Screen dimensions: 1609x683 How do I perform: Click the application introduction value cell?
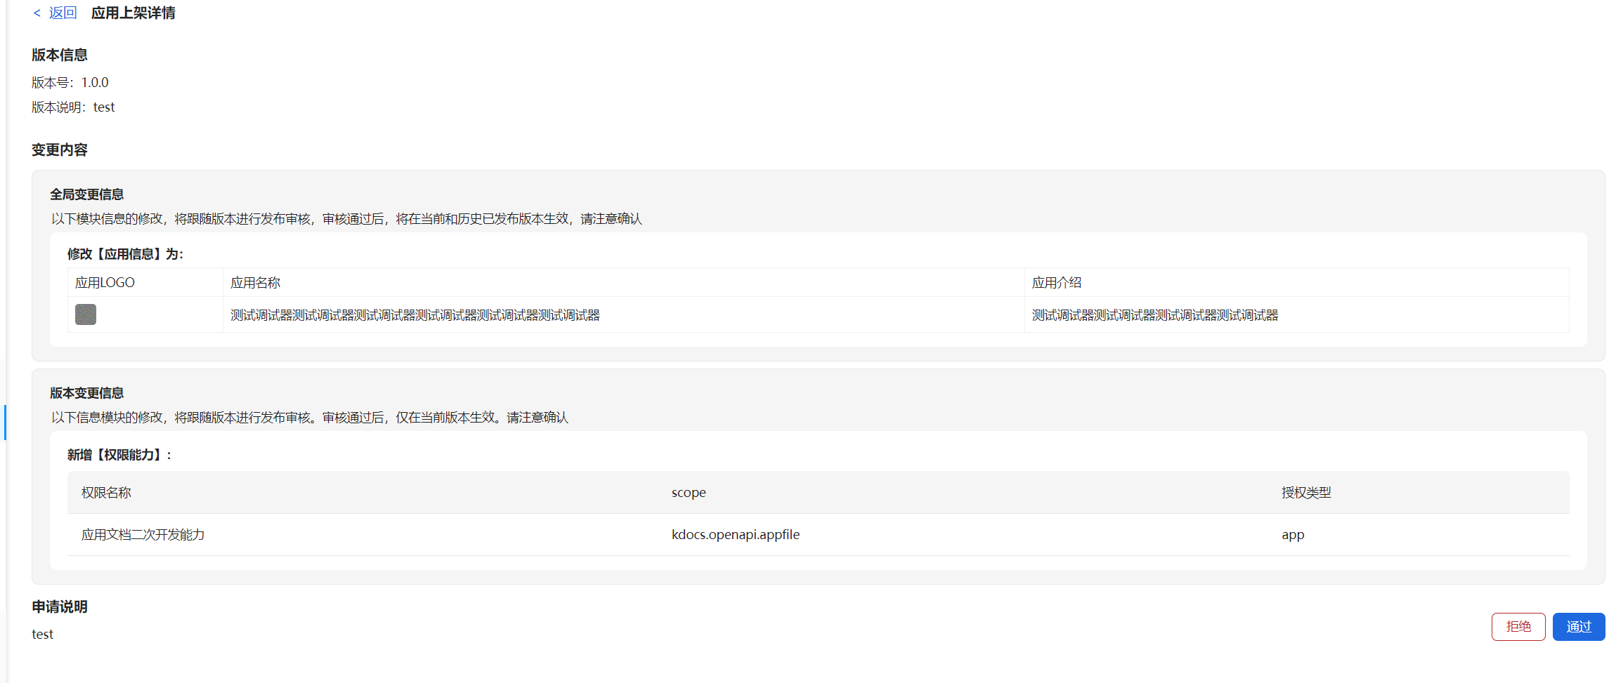coord(1154,315)
